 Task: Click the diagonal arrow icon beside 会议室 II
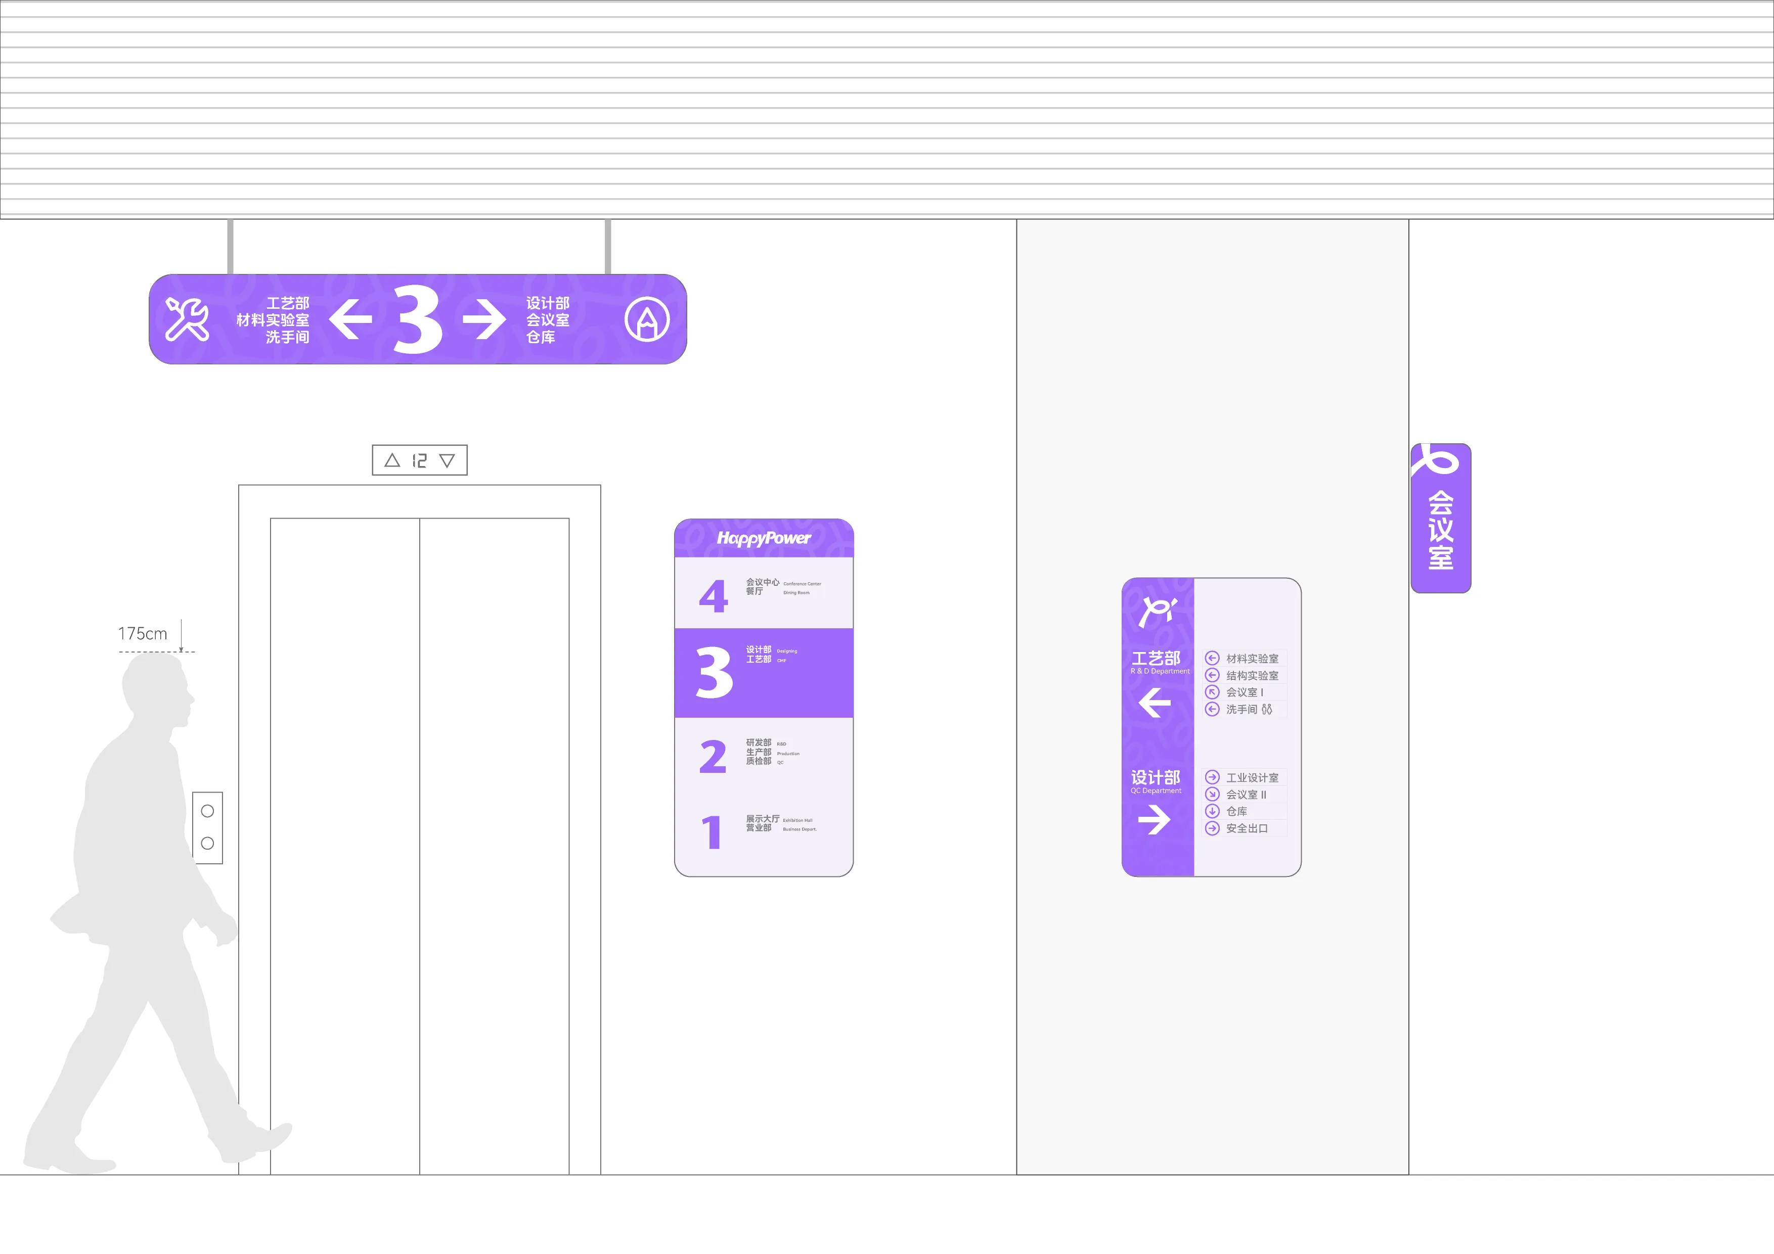pyautogui.click(x=1212, y=795)
